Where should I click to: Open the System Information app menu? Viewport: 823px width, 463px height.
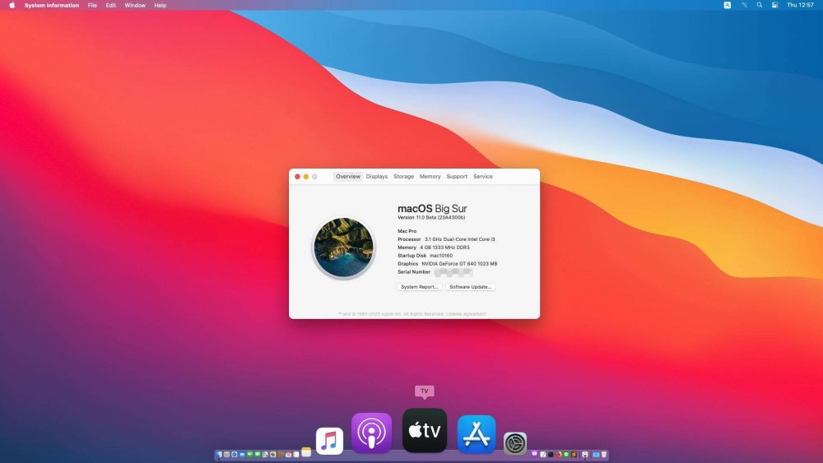coord(51,5)
